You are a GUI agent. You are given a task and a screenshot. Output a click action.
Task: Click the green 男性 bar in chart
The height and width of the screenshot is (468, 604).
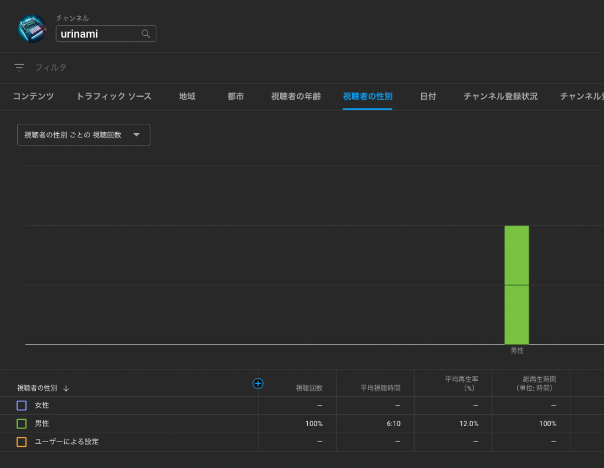pos(517,285)
